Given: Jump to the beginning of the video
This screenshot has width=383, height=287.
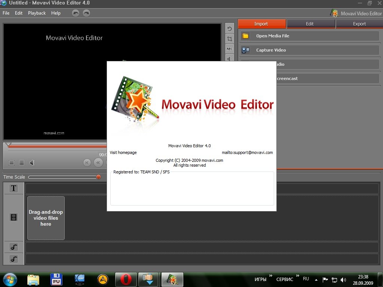Looking at the screenshot, I should coord(87,163).
